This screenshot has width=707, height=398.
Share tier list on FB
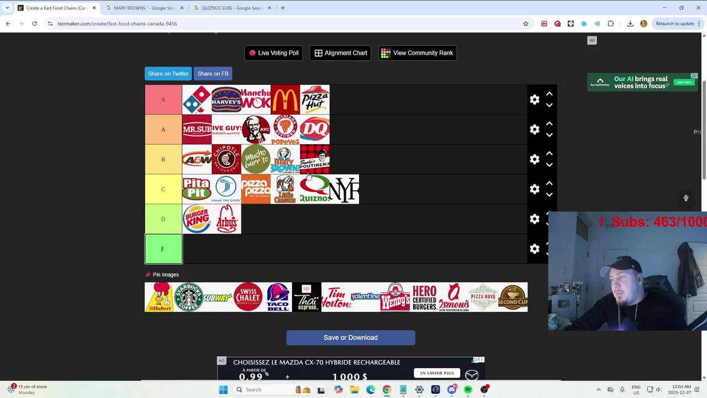[213, 74]
